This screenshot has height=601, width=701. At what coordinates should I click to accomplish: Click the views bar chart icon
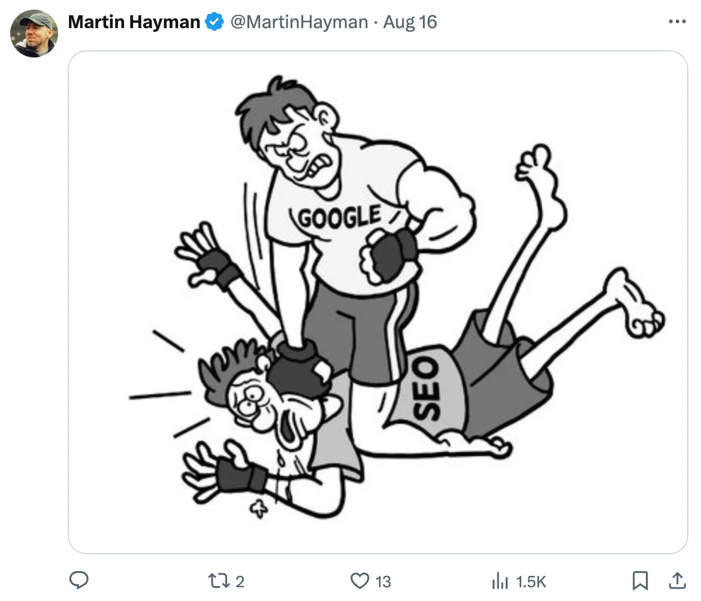point(500,581)
